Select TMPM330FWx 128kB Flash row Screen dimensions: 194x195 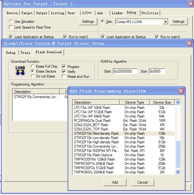click(x=124, y=159)
